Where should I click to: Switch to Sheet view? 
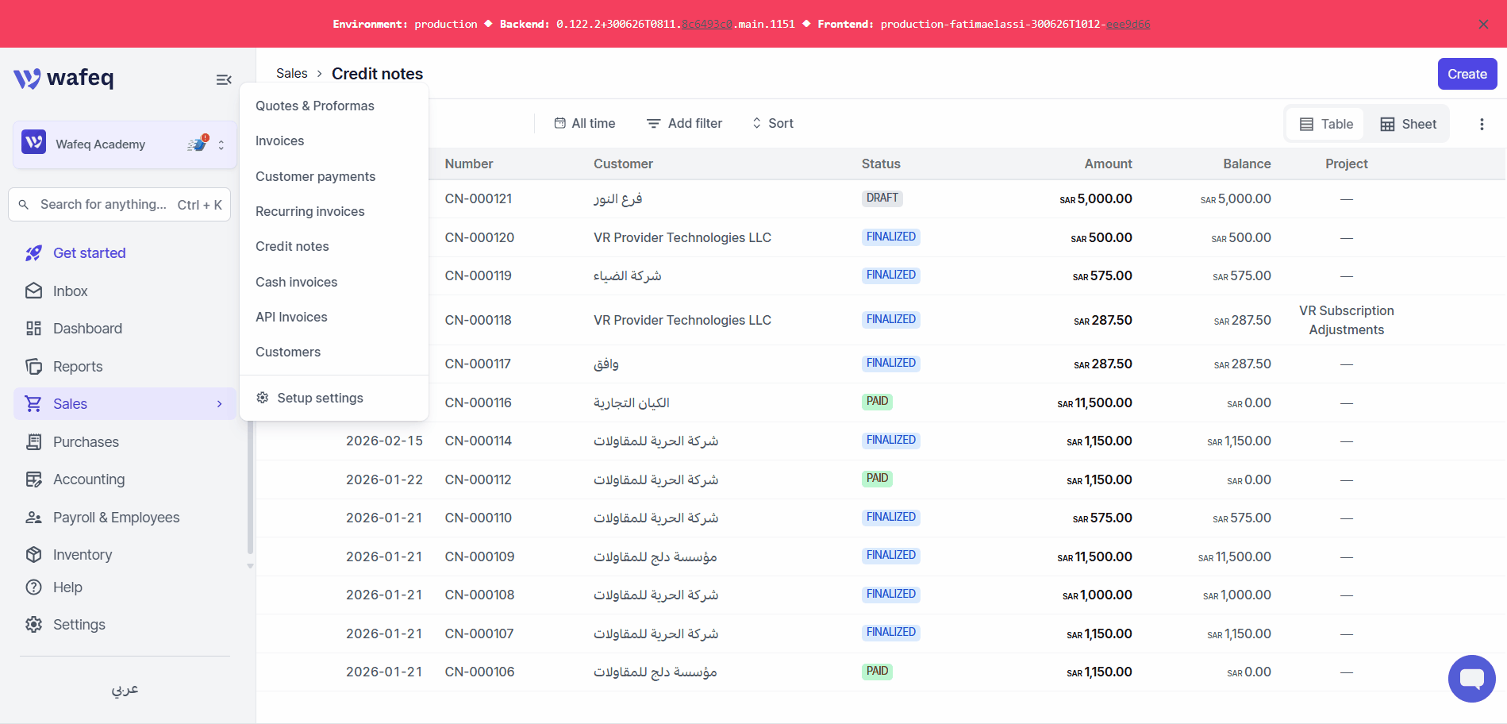(x=1408, y=124)
